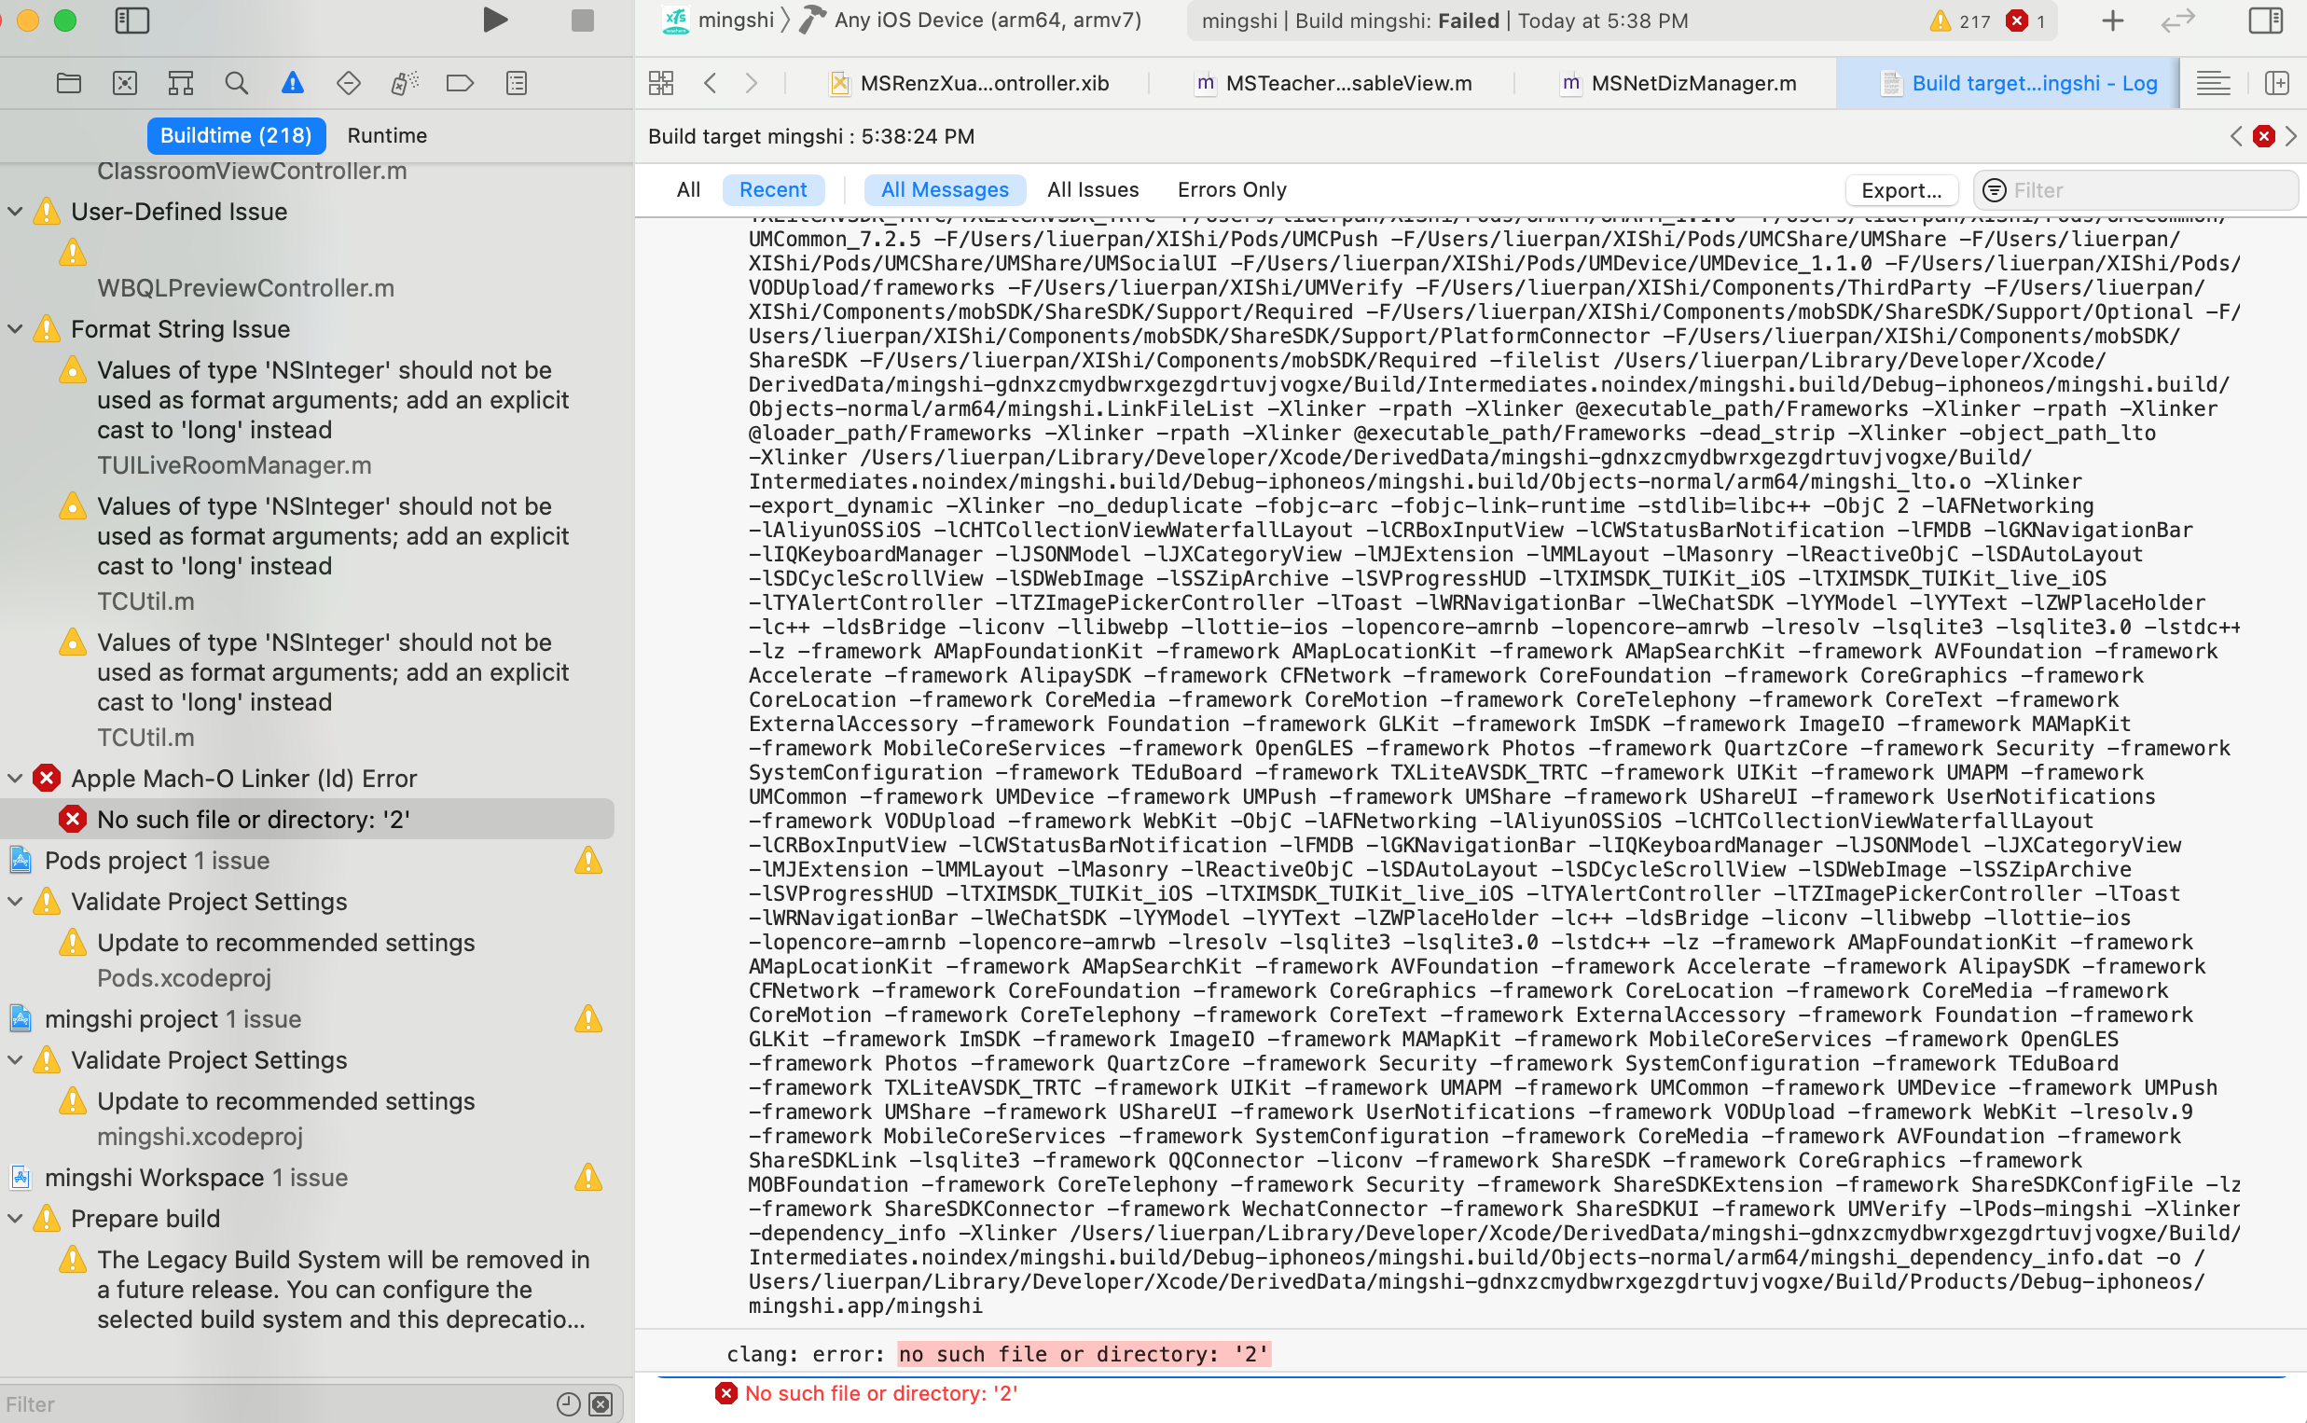This screenshot has height=1423, width=2307.
Task: Toggle the left navigator sidebar
Action: coord(131,20)
